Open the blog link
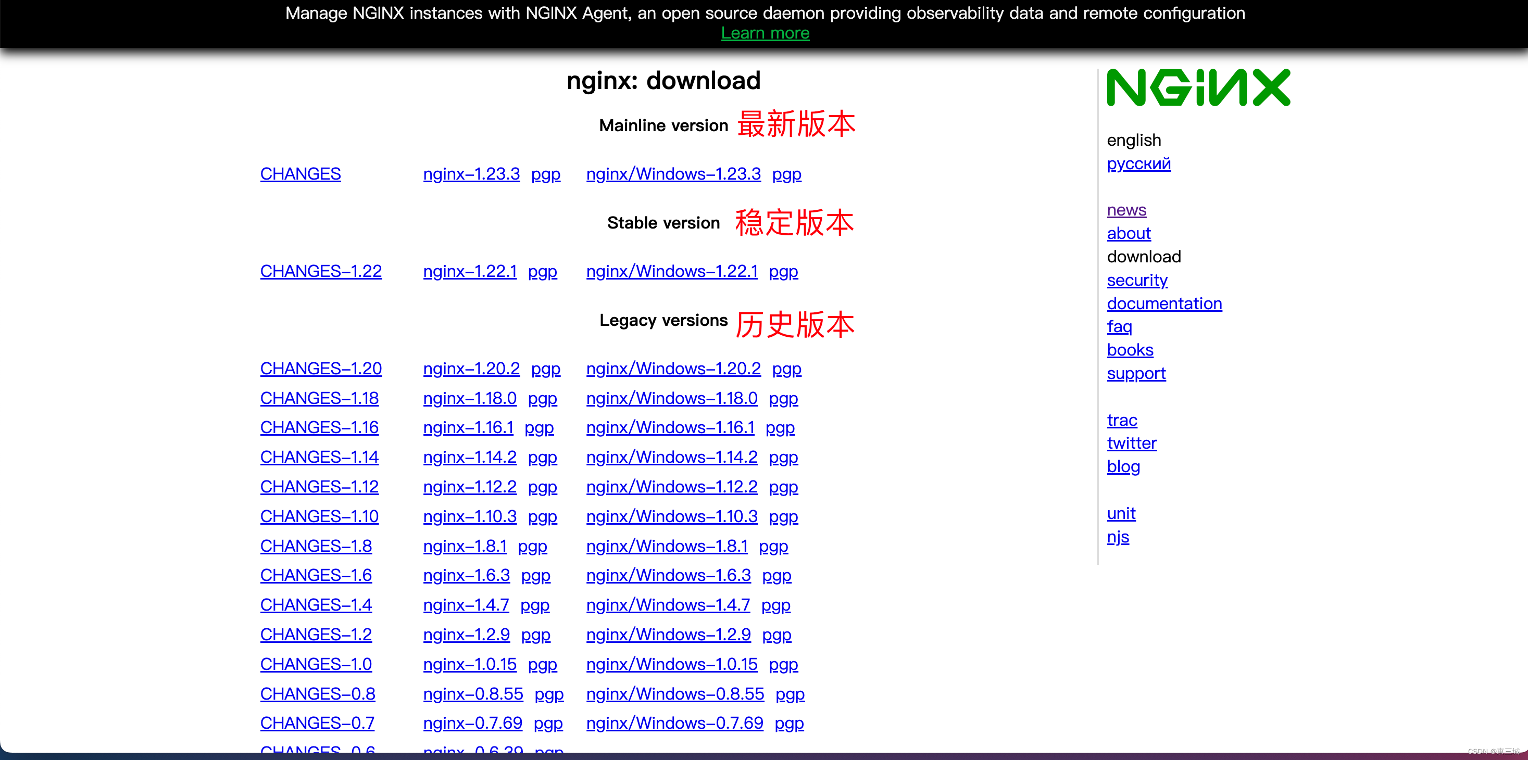 1123,466
